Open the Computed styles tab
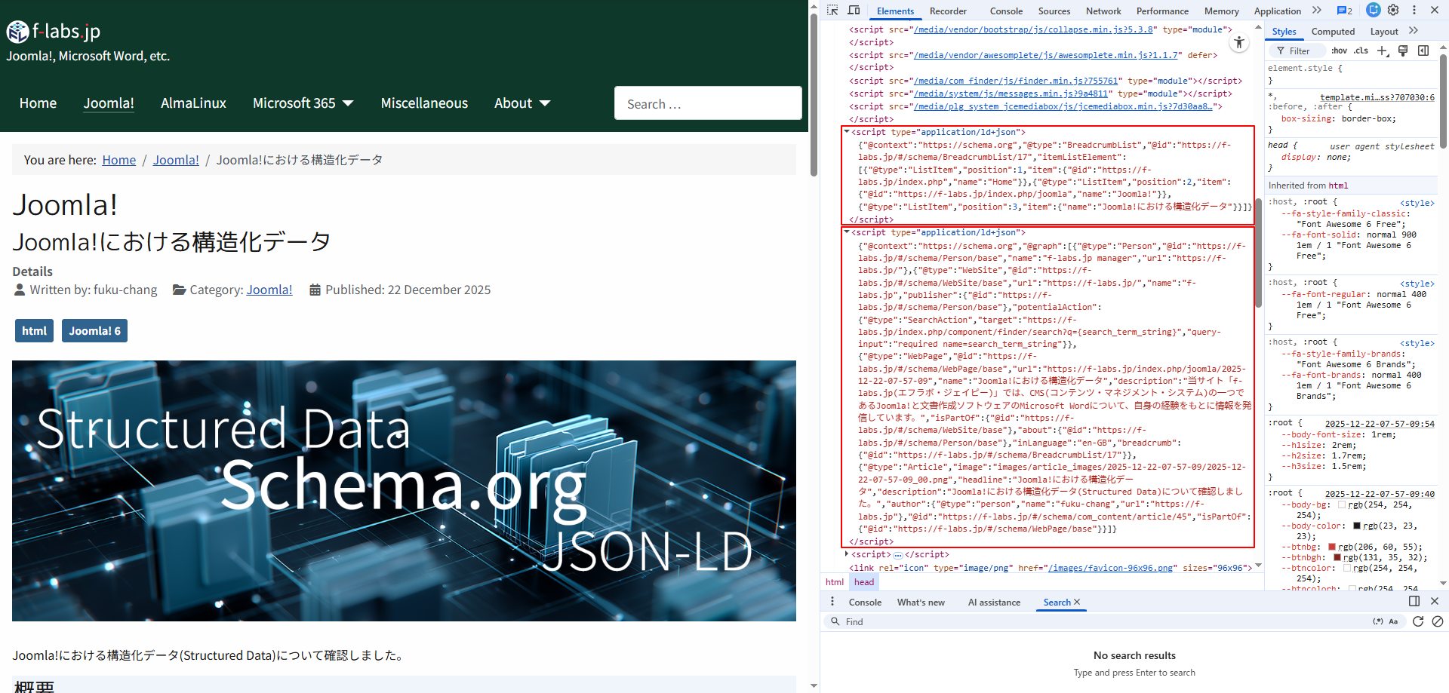The height and width of the screenshot is (693, 1449). point(1333,32)
